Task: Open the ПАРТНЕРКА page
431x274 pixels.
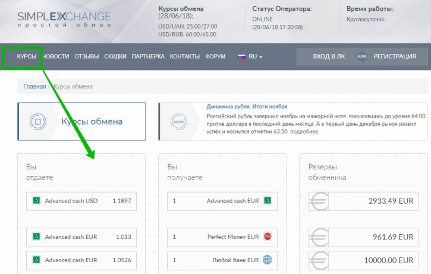Action: (148, 56)
